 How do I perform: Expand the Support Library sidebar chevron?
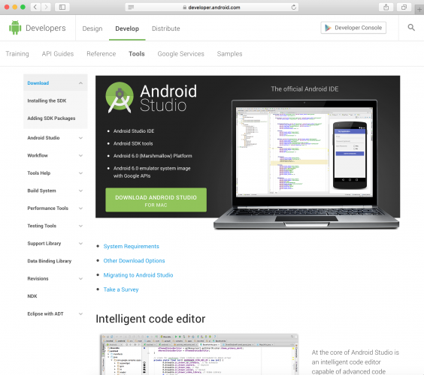click(x=80, y=243)
